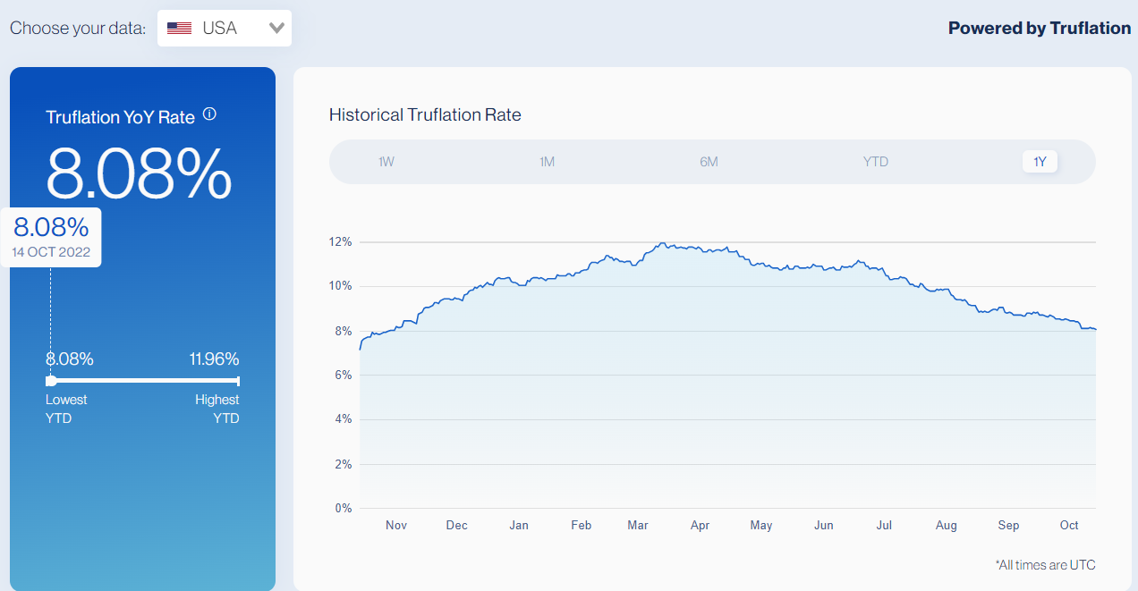
Task: Click the May x-axis label
Action: pos(761,525)
